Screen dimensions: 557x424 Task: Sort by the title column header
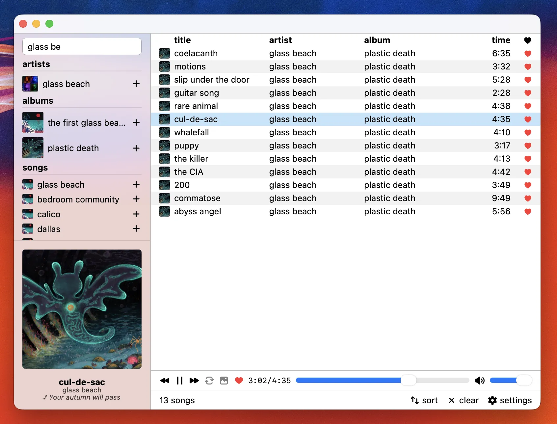182,40
